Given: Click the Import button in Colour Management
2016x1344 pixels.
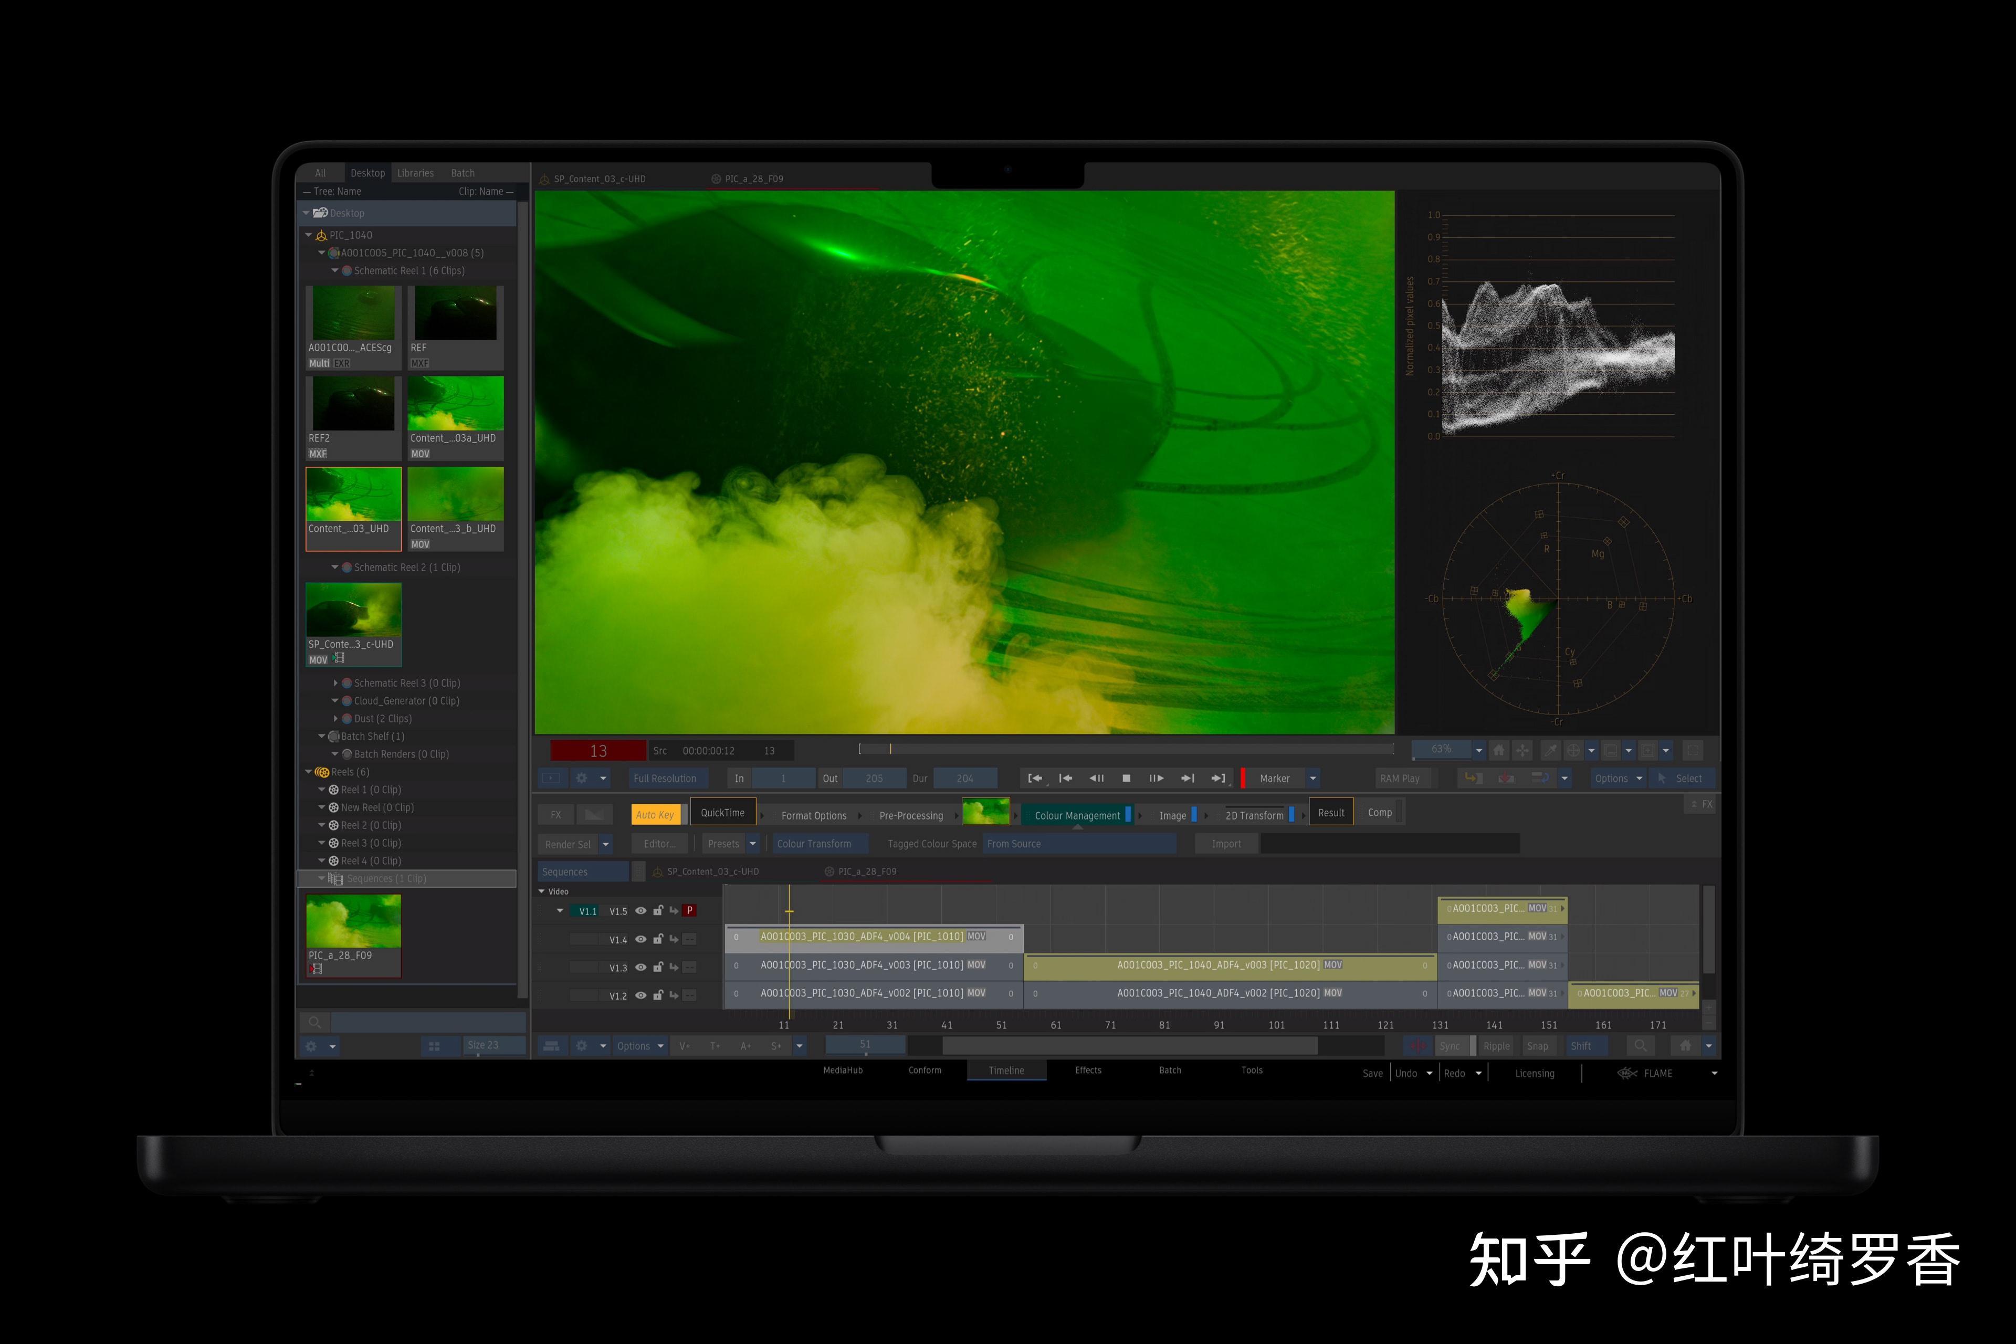Looking at the screenshot, I should [1226, 844].
